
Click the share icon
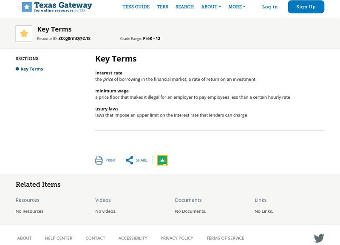[x=130, y=160]
